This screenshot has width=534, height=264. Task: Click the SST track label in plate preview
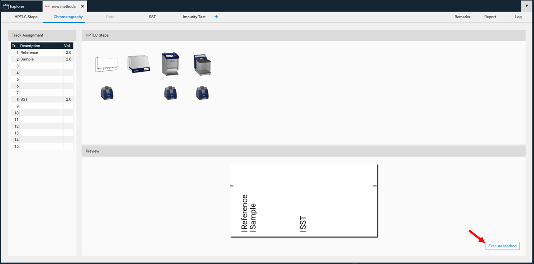303,224
